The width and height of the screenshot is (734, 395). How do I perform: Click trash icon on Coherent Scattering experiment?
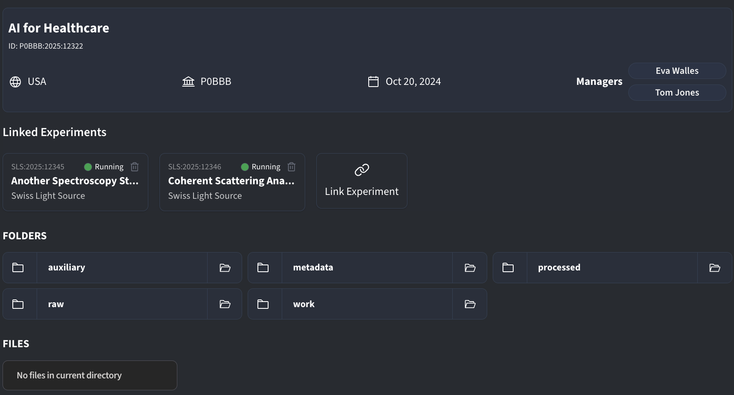coord(292,167)
